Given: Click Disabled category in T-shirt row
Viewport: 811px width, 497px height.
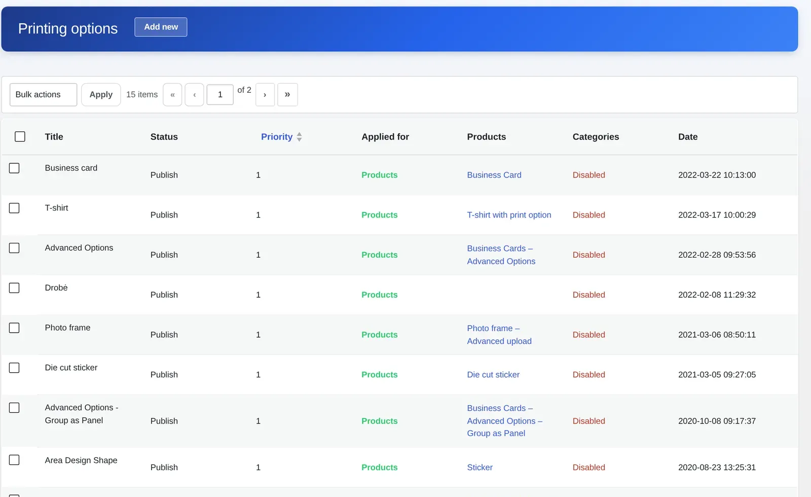Looking at the screenshot, I should point(589,215).
